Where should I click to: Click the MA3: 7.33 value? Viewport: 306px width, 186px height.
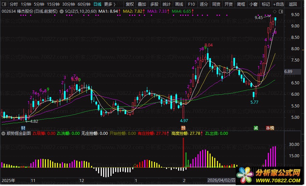(157, 11)
